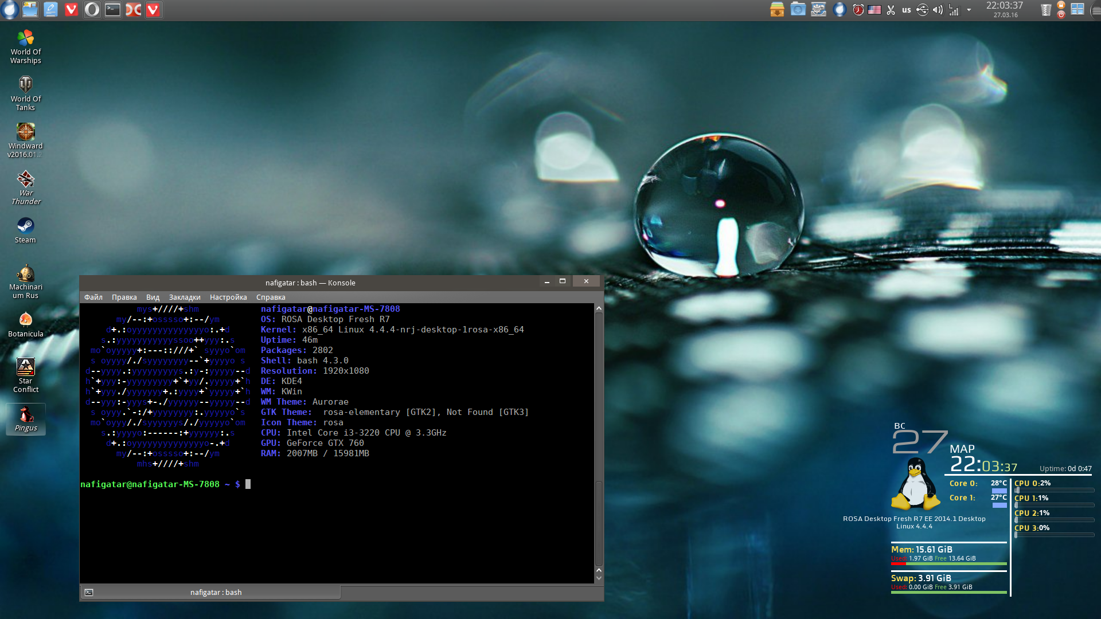
Task: Launch the terminal from the top panel
Action: 112,10
